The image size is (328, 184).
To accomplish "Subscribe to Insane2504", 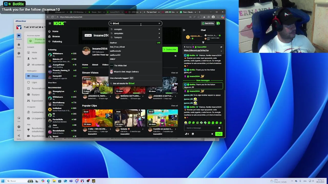I will 170,49.
